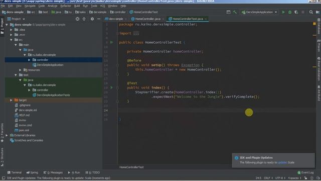Image resolution: width=321 pixels, height=181 pixels.
Task: Open the Structure side tab
Action: point(2,157)
